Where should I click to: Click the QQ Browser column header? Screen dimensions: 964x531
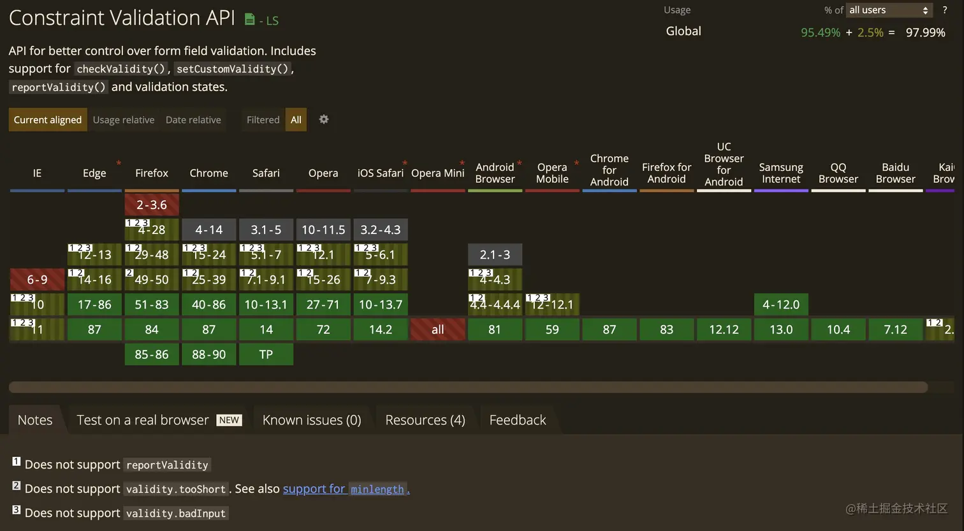point(838,173)
